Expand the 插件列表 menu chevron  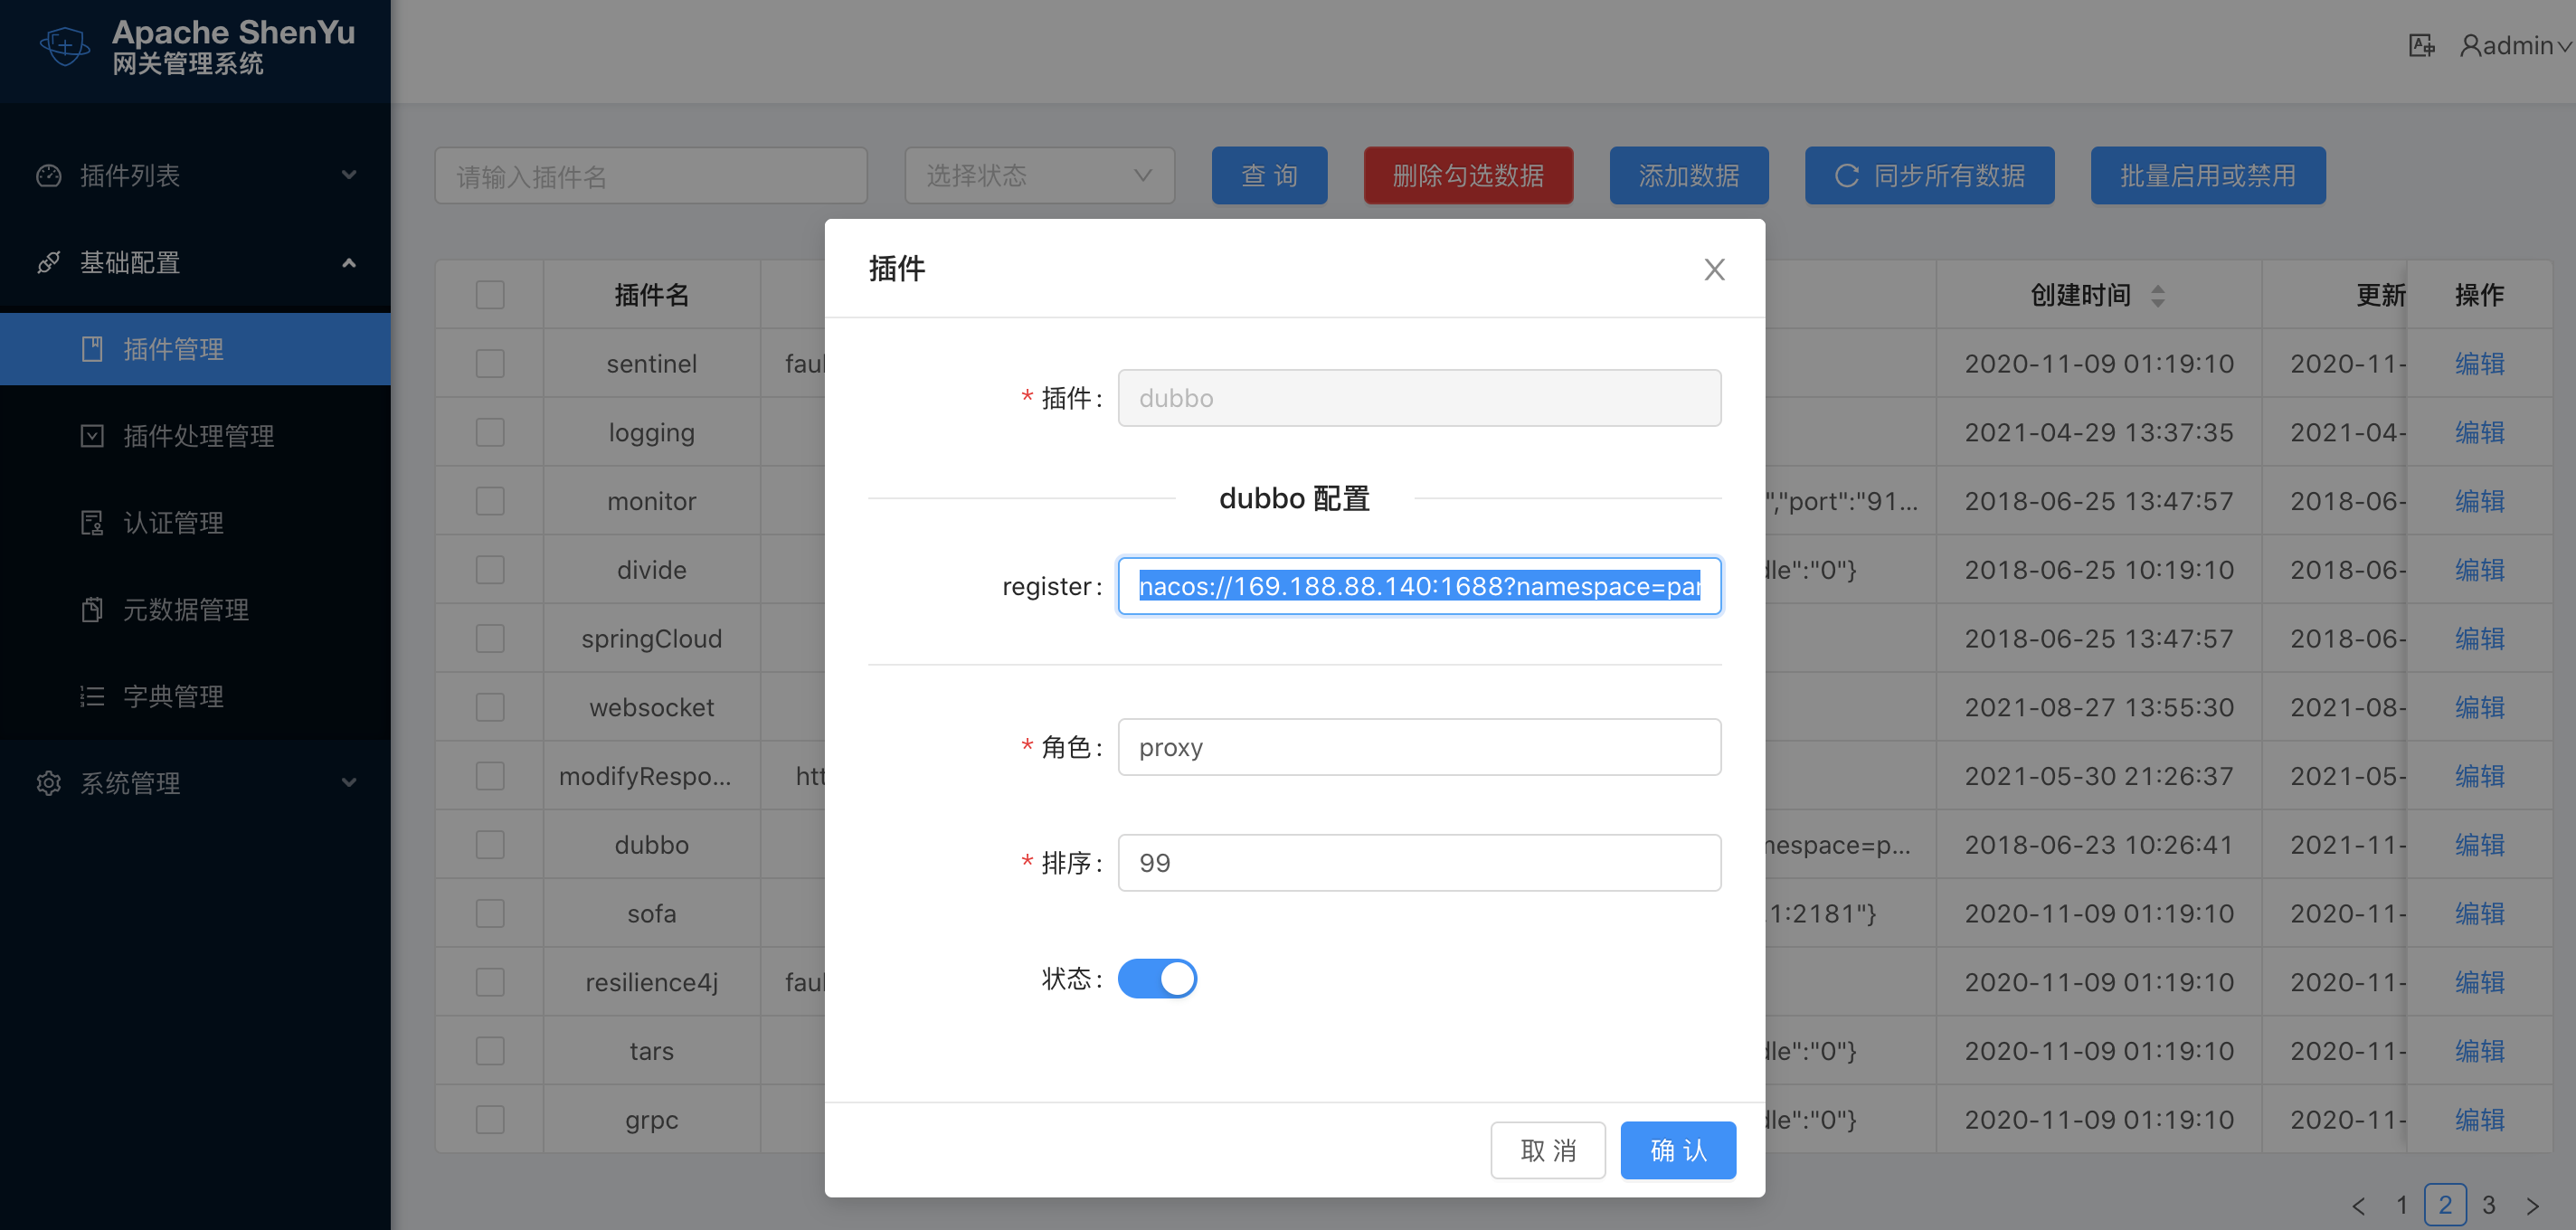349,175
